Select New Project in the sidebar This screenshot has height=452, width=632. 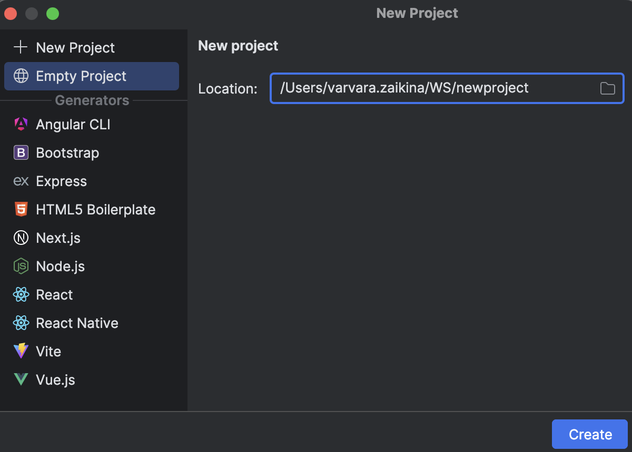tap(75, 47)
